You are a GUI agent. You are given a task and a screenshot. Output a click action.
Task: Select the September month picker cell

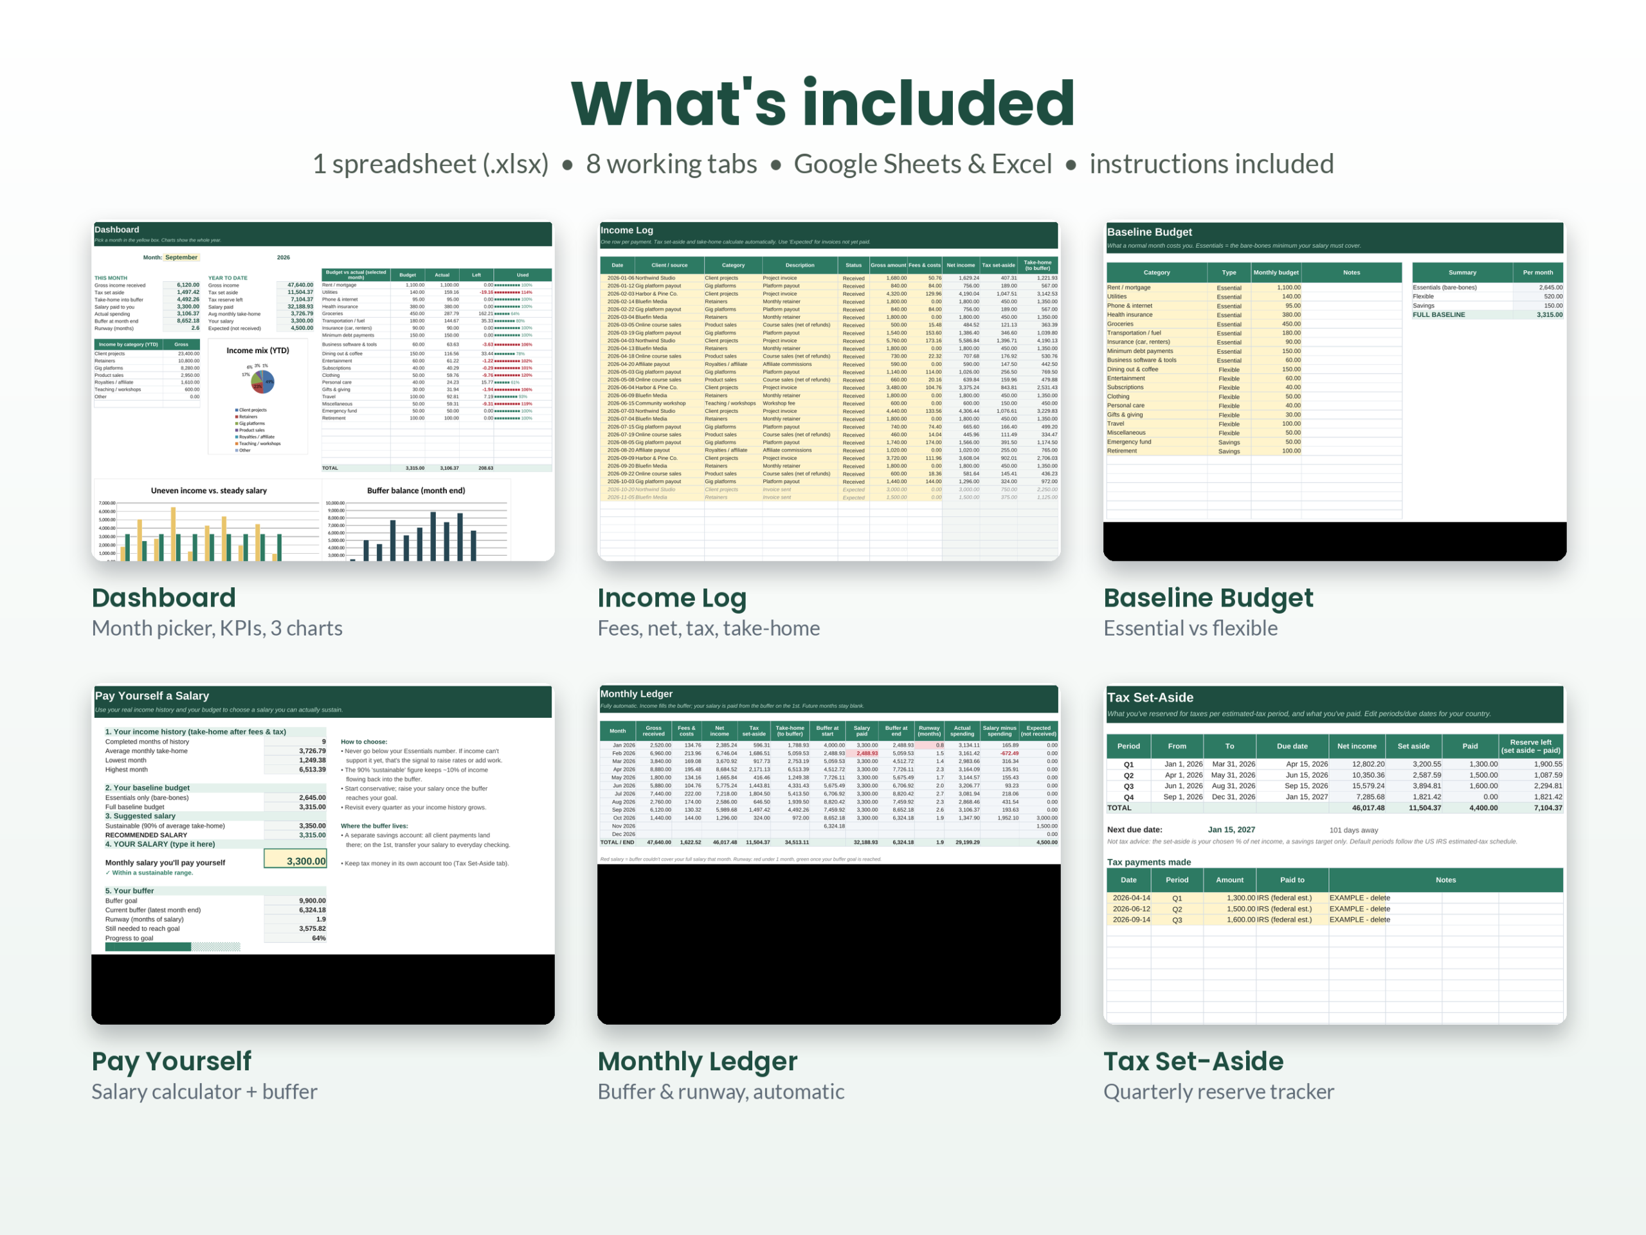[x=181, y=257]
